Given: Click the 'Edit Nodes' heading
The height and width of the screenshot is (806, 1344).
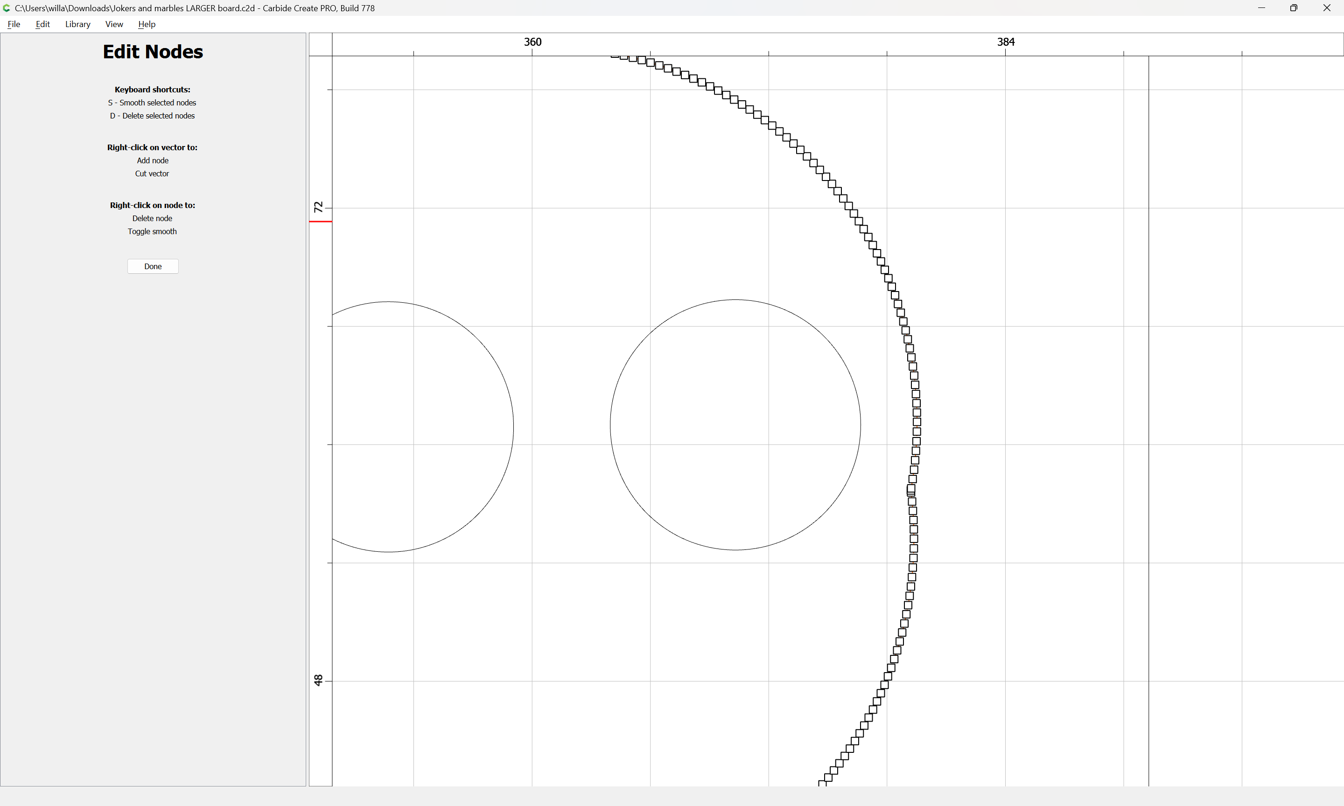Looking at the screenshot, I should point(153,52).
